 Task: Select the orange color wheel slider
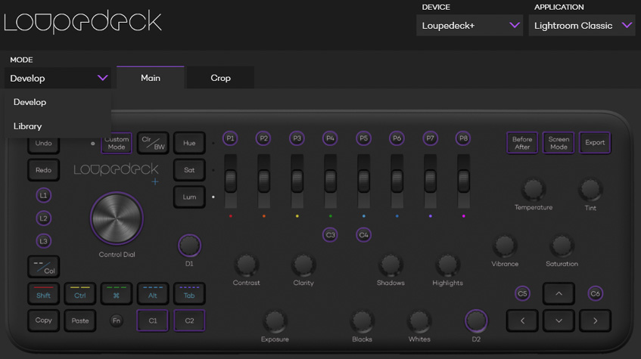point(263,181)
